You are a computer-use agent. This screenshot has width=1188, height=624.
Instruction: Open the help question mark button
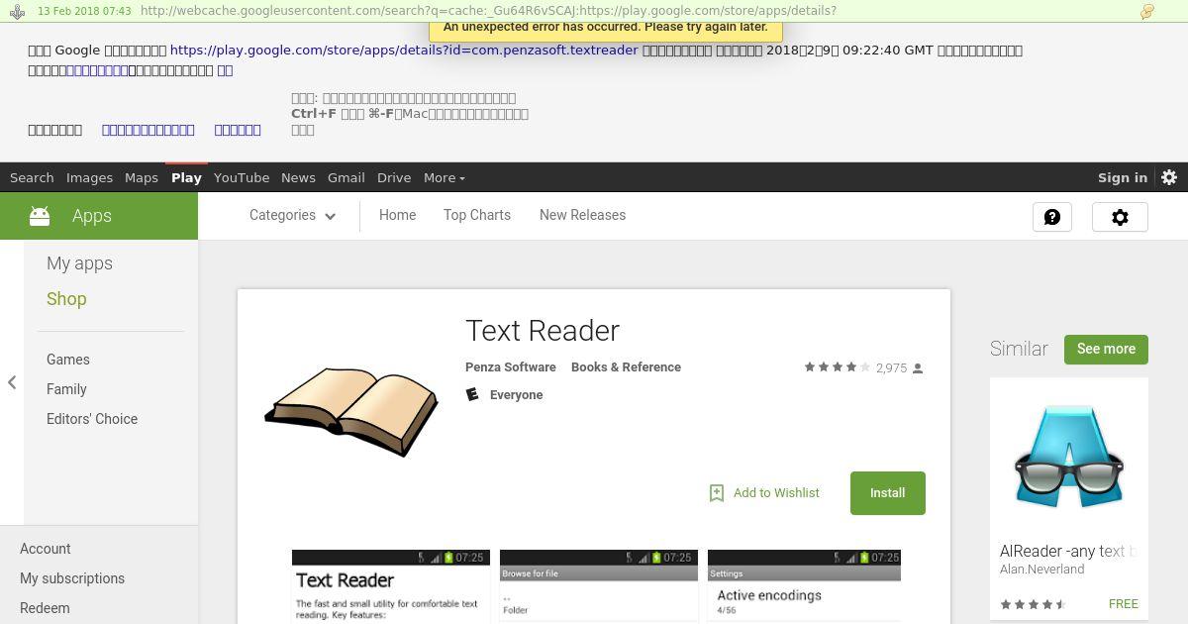[x=1052, y=217]
